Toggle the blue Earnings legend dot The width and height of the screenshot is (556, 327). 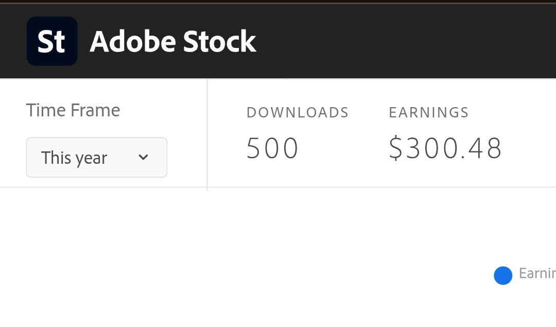point(503,276)
